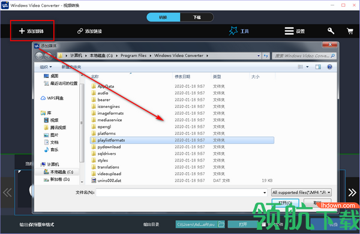Click the forward arrow in file dialog
Viewport: 360px width, 234px height.
(48, 56)
